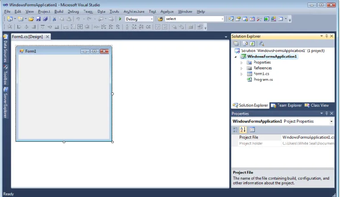Viewport: 340px width, 197px height.
Task: Start debugging with the green play icon
Action: click(120, 19)
